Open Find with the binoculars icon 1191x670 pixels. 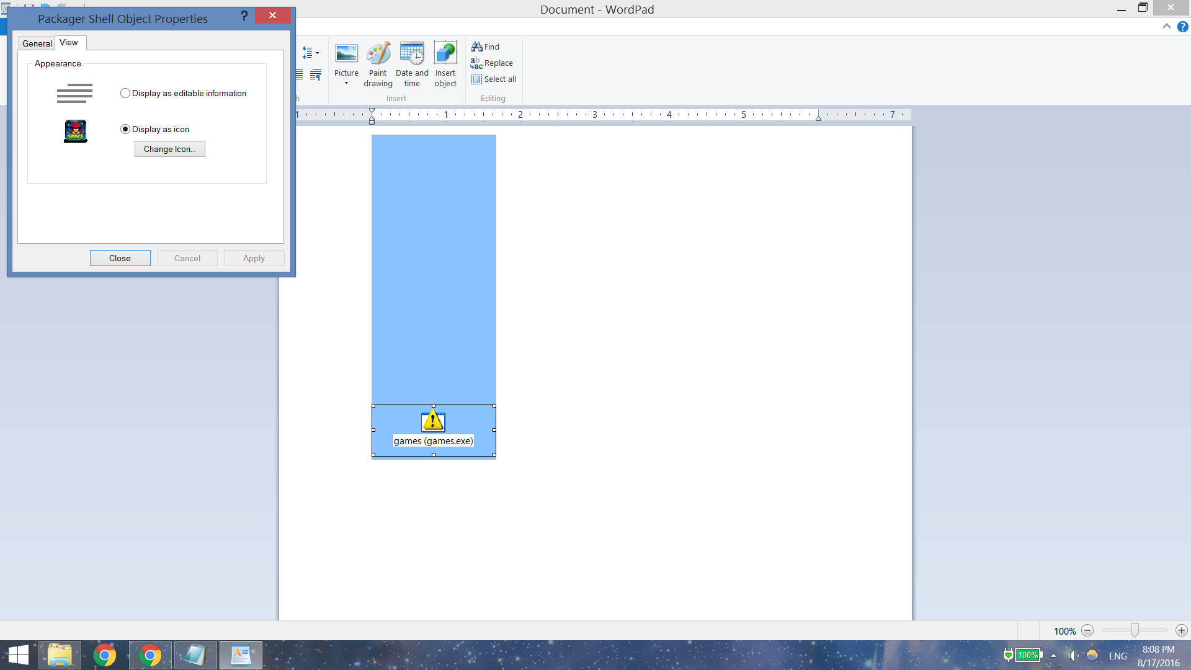[x=476, y=47]
